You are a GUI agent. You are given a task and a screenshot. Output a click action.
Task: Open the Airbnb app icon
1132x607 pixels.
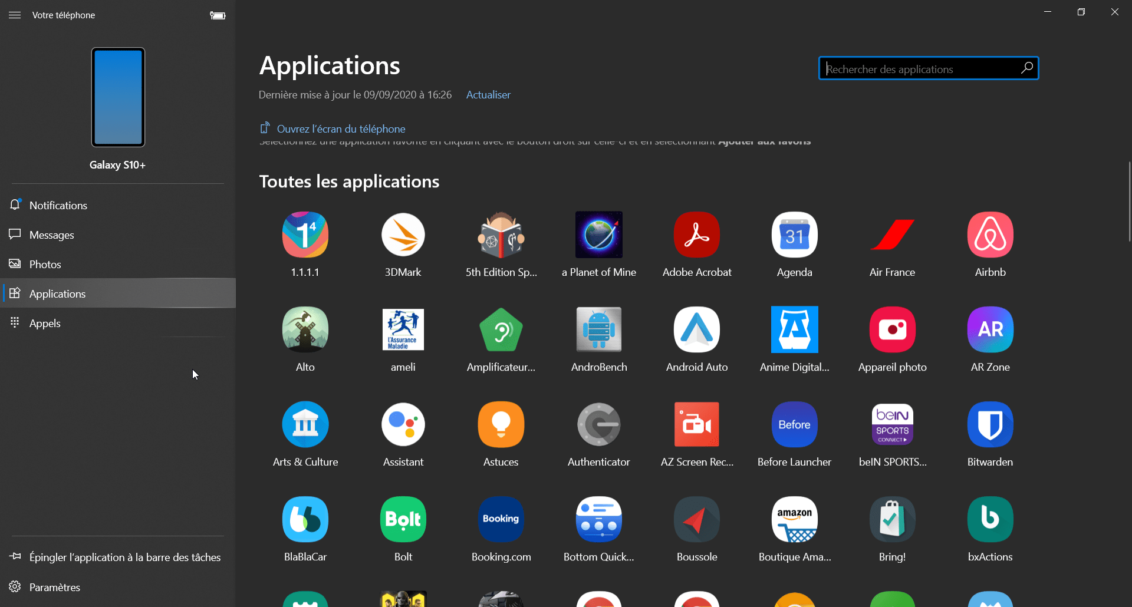point(990,235)
